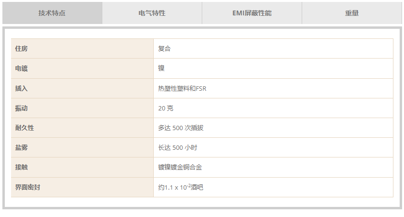Click the 复合 value cell
The image size is (404, 217).
tap(273, 48)
